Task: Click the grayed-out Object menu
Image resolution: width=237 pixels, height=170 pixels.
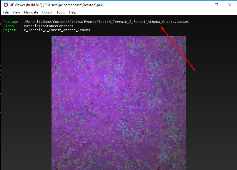Action: point(47,12)
